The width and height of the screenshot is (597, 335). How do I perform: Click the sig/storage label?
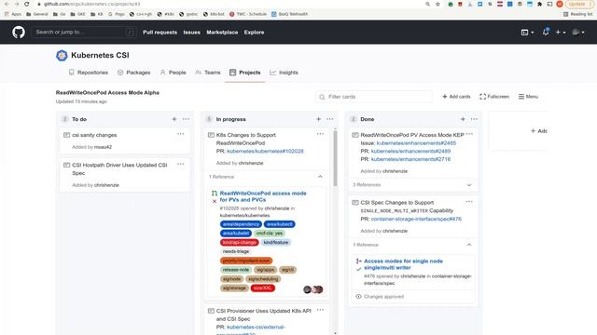234,288
